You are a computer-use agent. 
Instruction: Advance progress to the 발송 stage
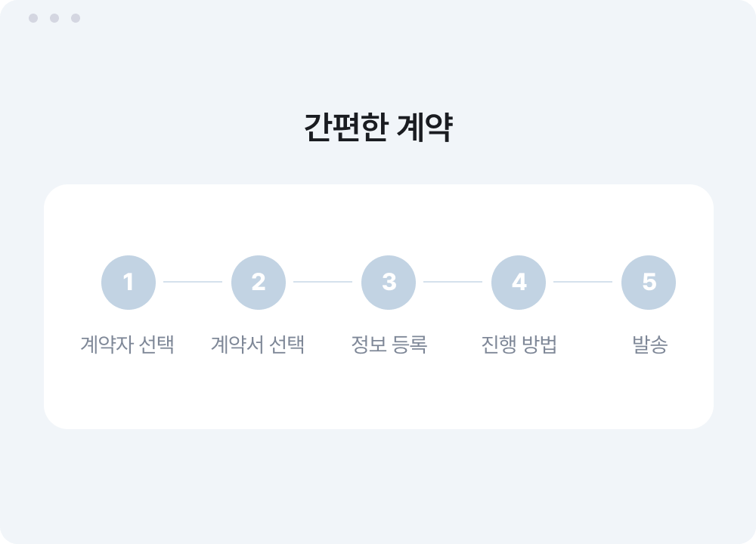point(649,282)
